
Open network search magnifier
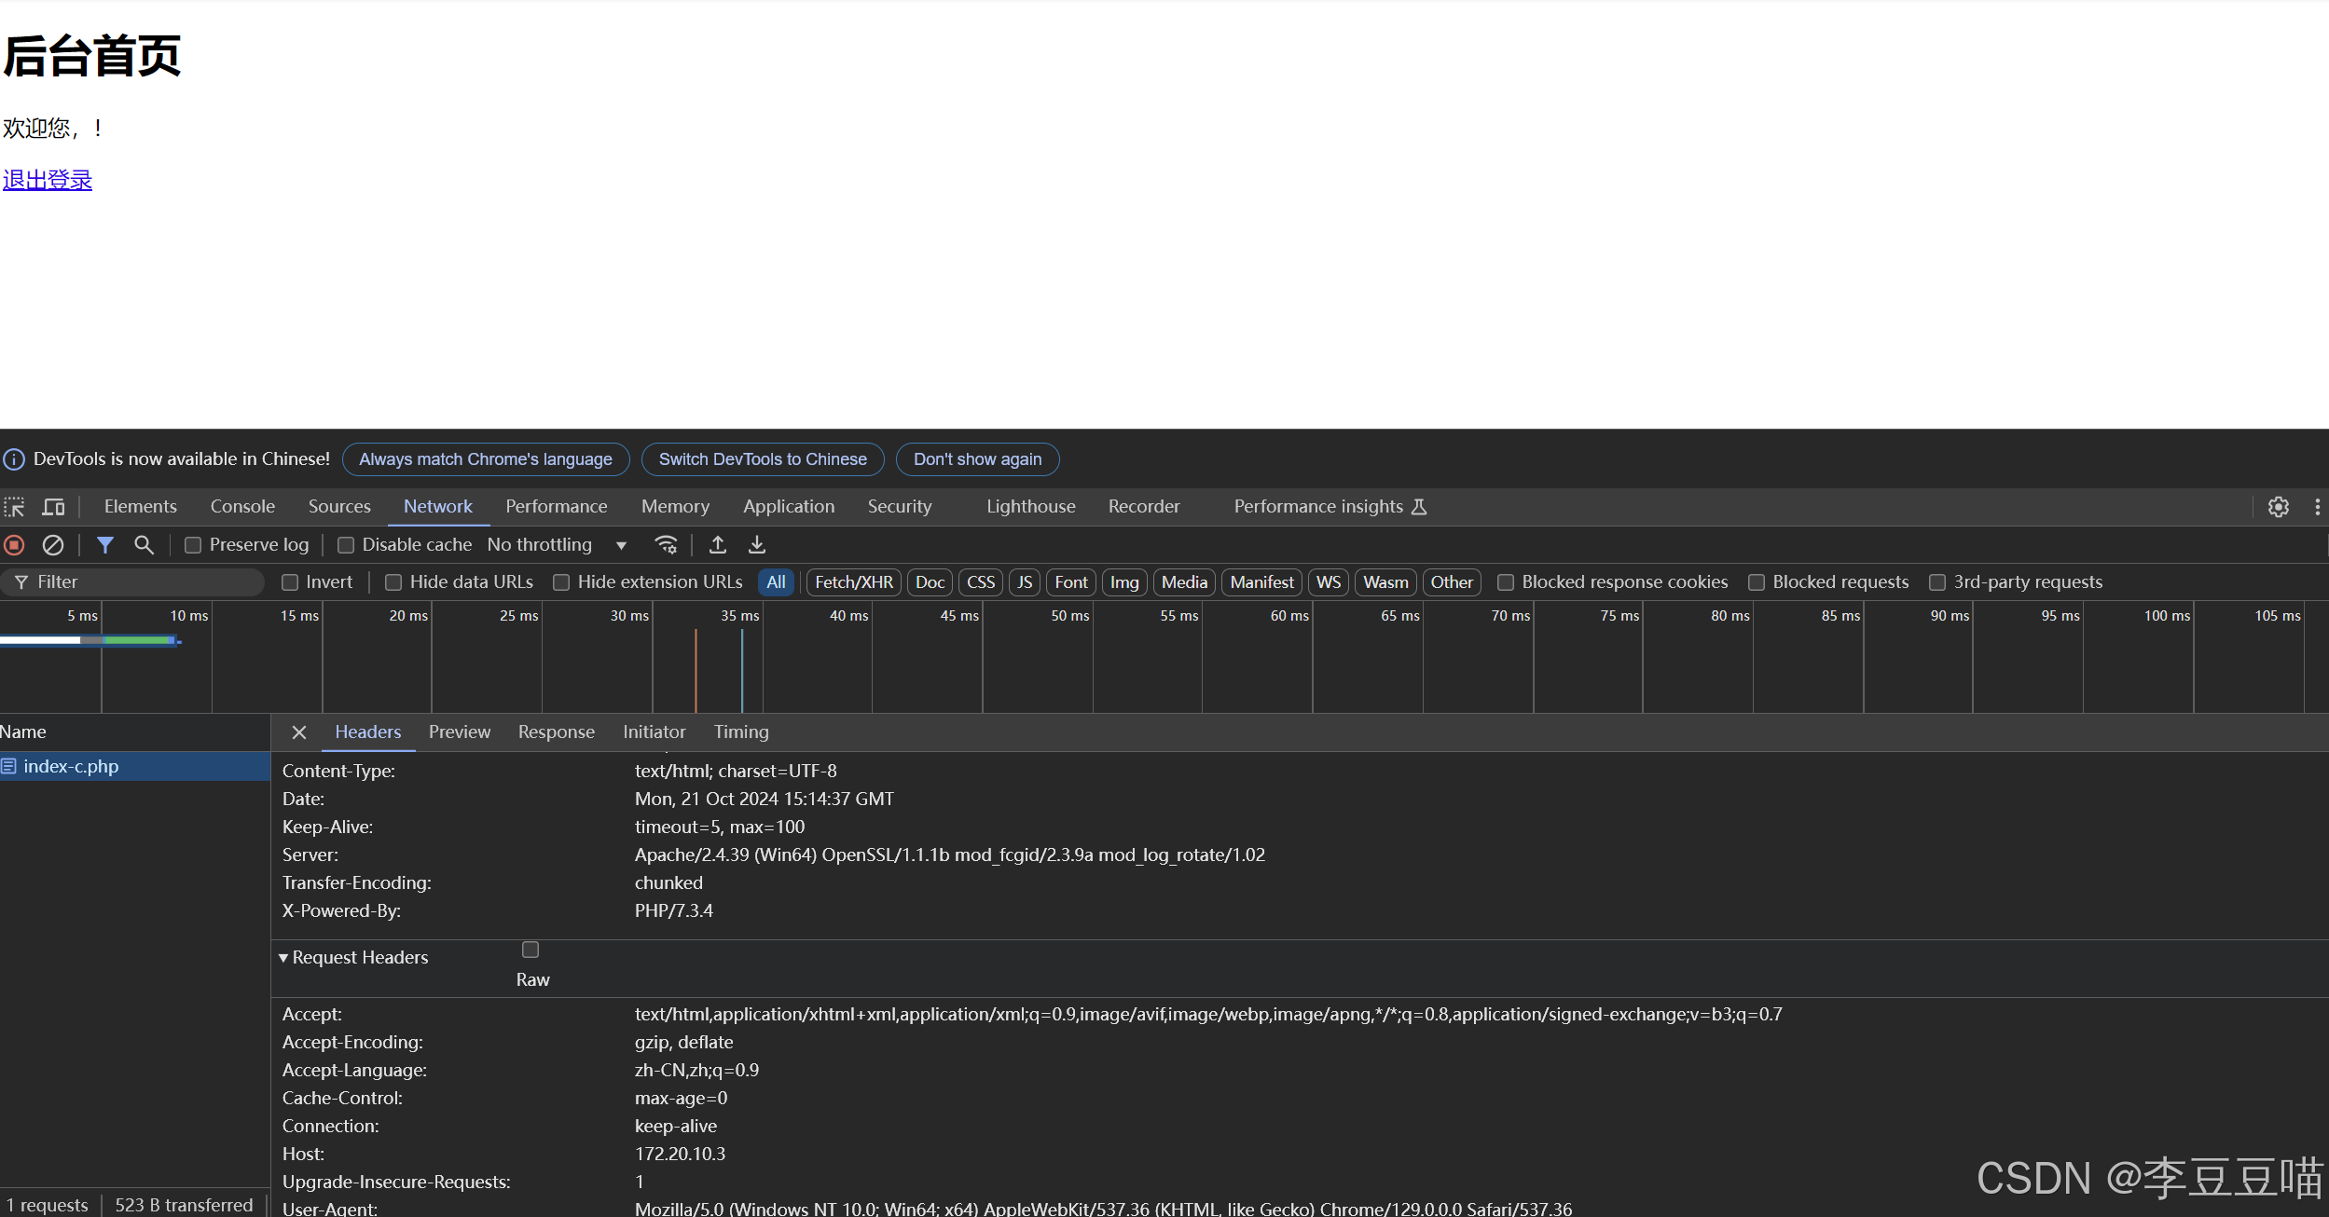pyautogui.click(x=144, y=545)
